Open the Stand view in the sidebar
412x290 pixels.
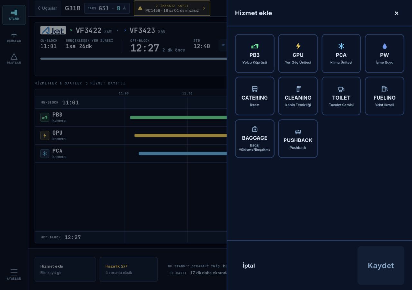(14, 15)
